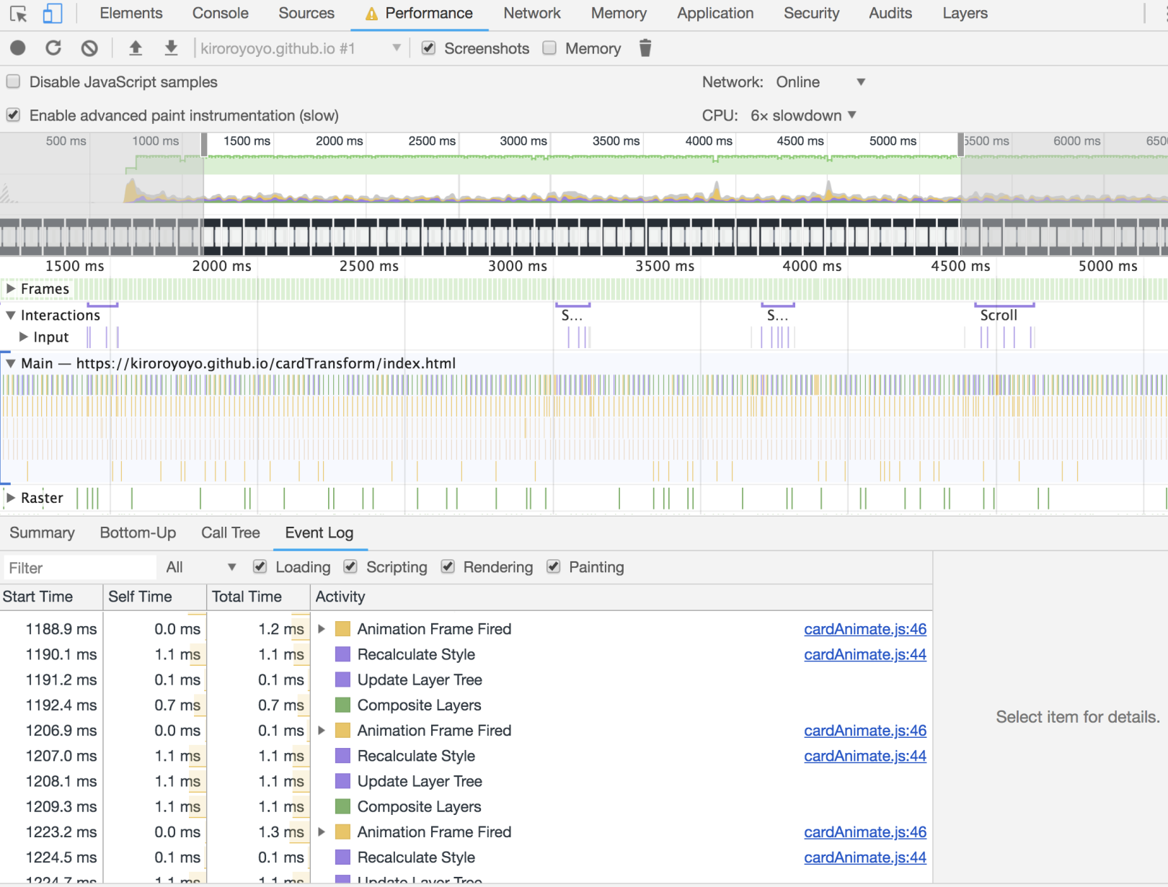The image size is (1168, 887).
Task: Open cardAnimate.js:44 link at 1190.1 ms
Action: [865, 654]
